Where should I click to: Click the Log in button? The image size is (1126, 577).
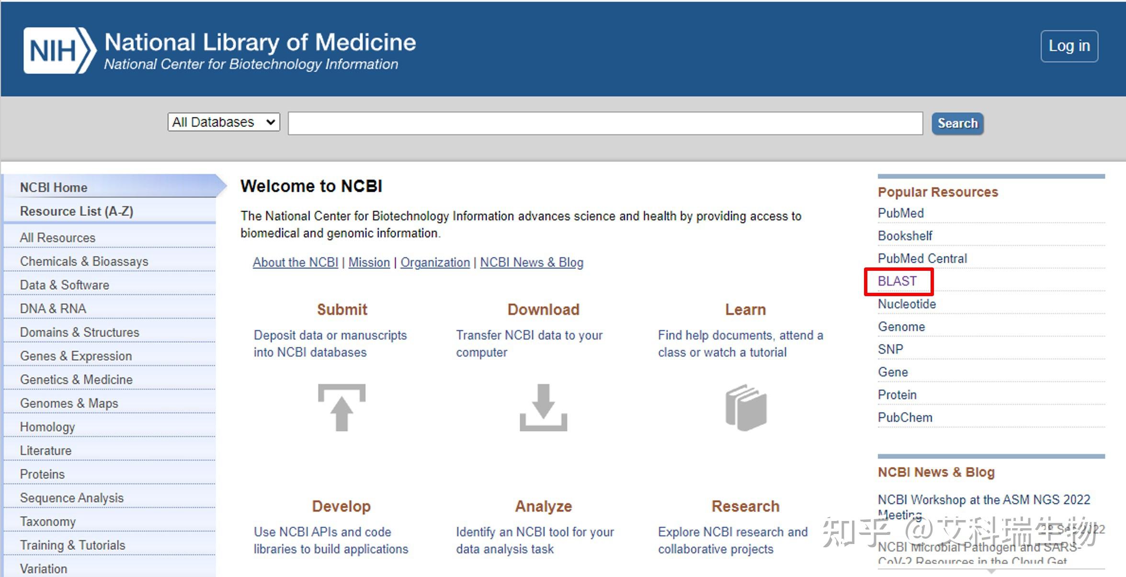point(1069,46)
